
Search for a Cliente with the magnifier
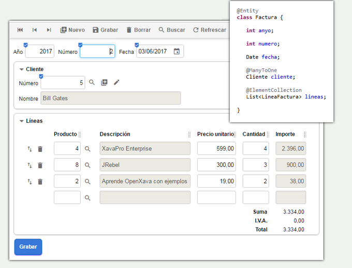tap(92, 82)
